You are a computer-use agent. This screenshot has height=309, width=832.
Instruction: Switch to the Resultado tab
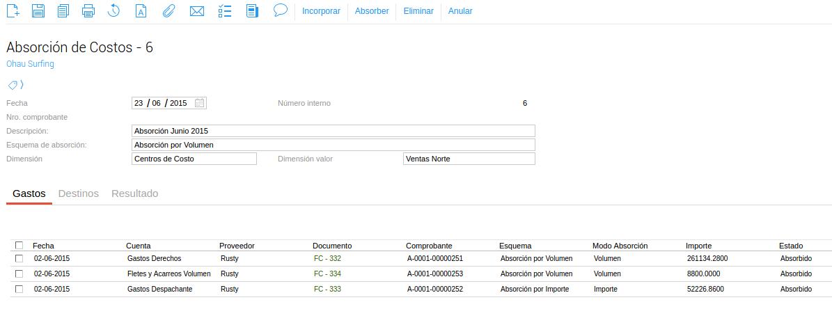[x=134, y=193]
